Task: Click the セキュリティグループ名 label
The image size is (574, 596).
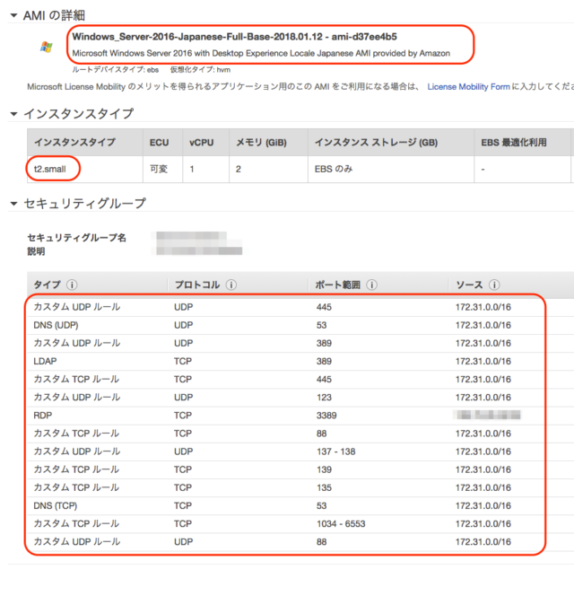Action: (76, 238)
